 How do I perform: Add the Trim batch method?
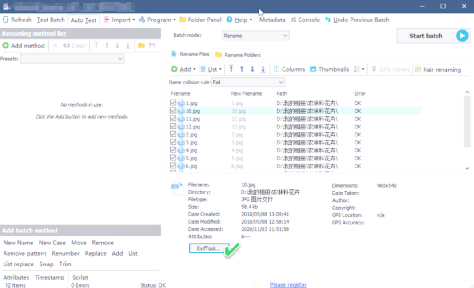(65, 264)
